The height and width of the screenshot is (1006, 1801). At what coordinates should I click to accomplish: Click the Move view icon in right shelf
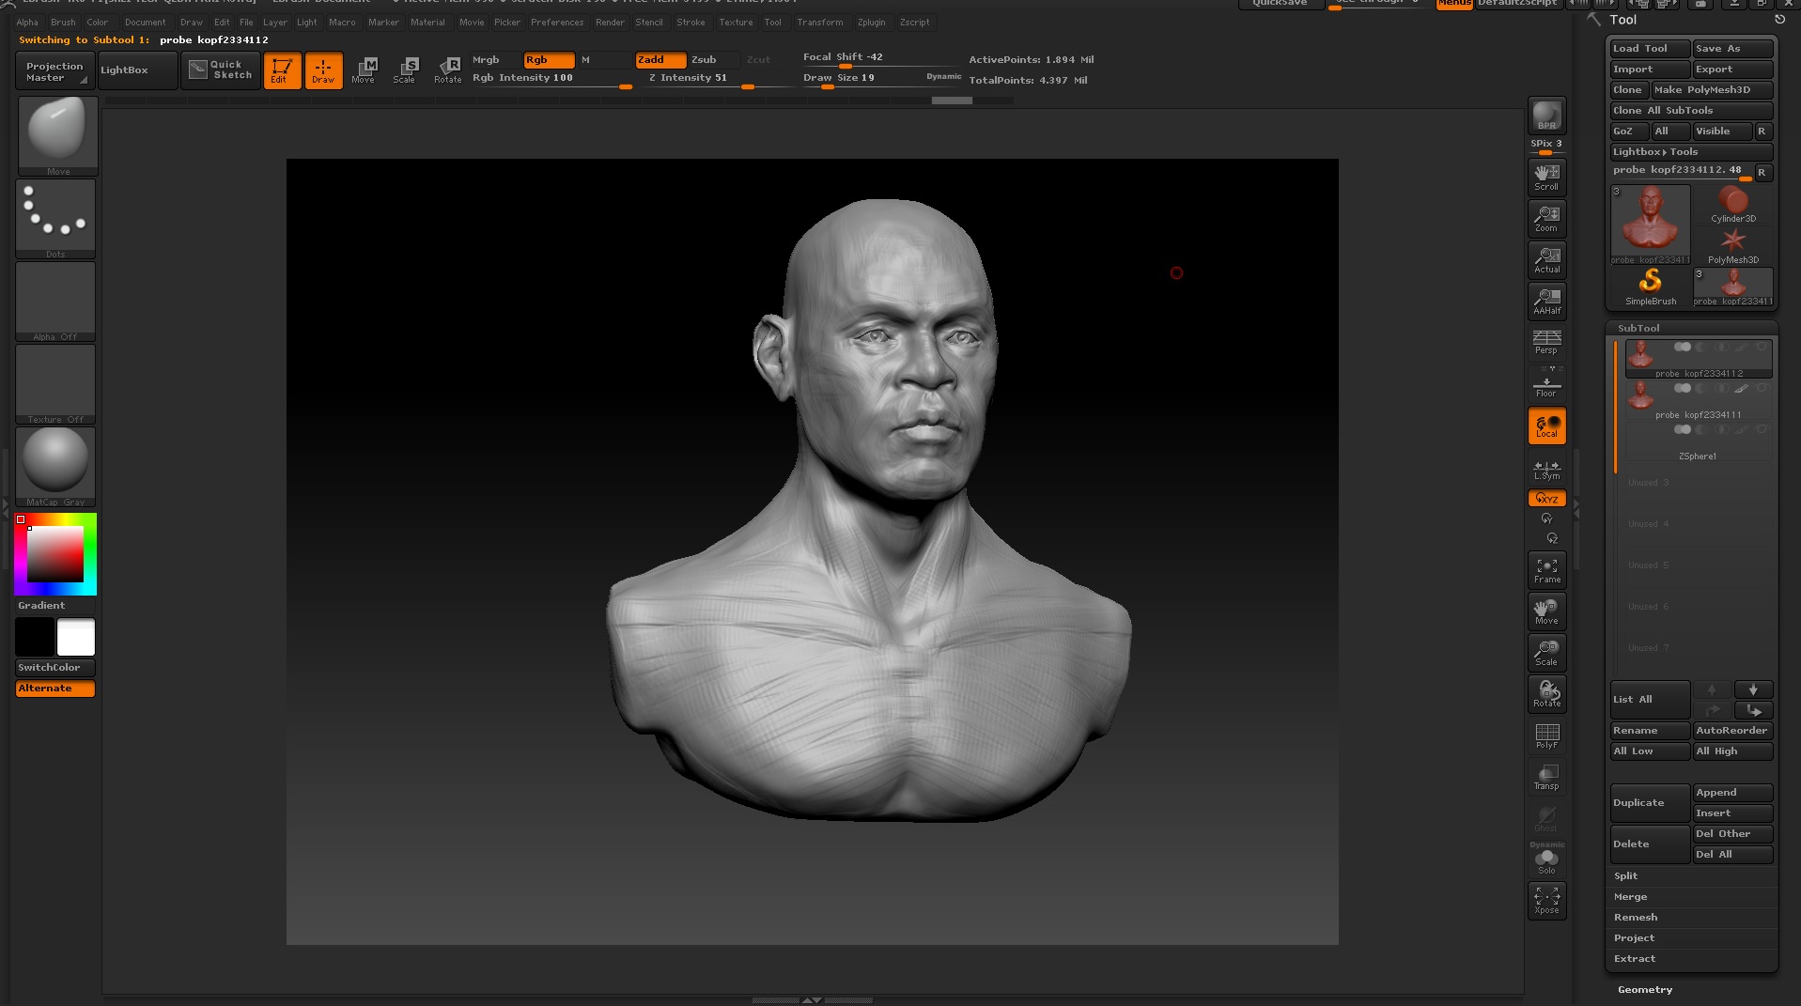(x=1546, y=611)
